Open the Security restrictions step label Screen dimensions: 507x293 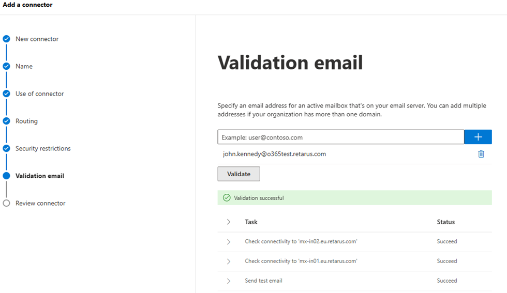point(43,148)
